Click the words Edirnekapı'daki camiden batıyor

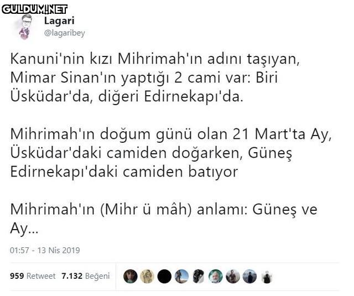tap(124, 172)
